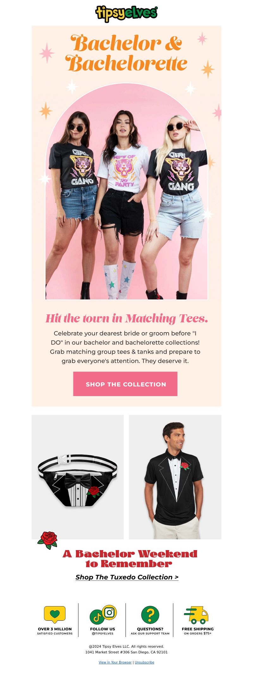Viewport: 253px width, 680px height.
Task: Open the tuxedo polo shirt product image
Action: (x=175, y=477)
